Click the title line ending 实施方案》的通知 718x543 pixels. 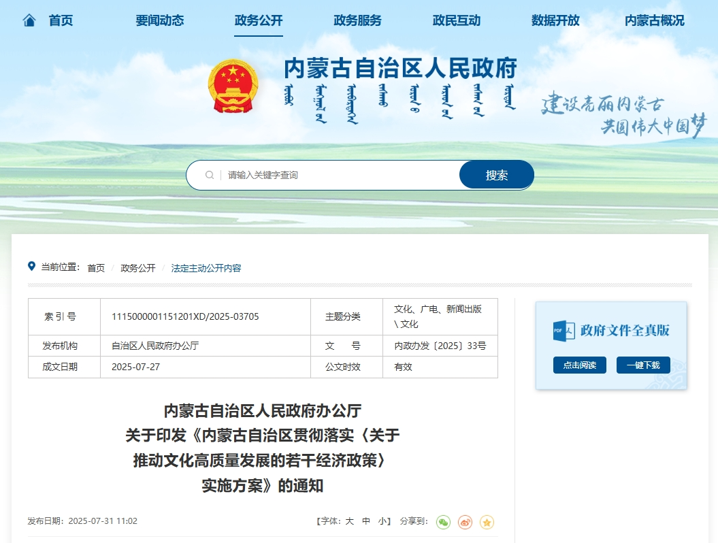pos(263,485)
